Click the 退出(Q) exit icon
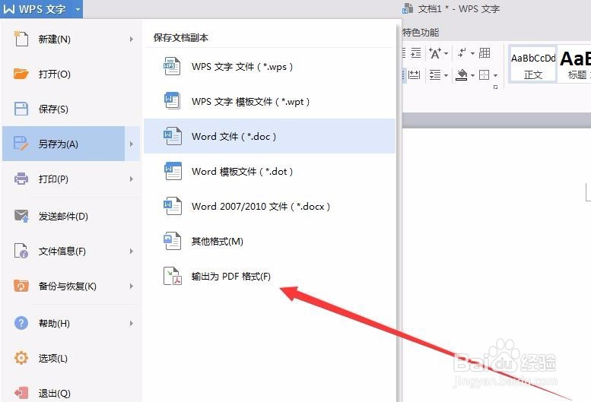The height and width of the screenshot is (402, 591). (21, 393)
